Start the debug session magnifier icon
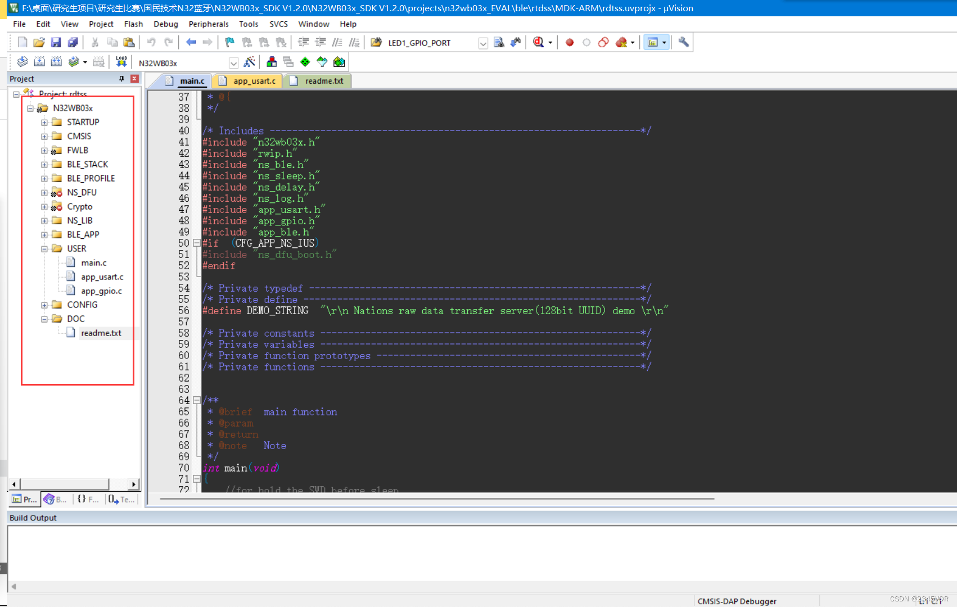 coord(538,43)
